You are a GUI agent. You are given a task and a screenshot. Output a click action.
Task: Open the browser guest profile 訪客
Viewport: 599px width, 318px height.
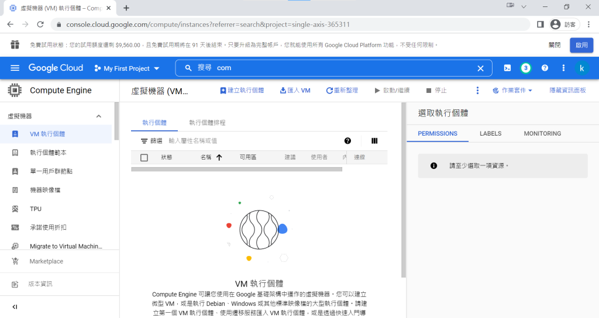click(x=564, y=25)
